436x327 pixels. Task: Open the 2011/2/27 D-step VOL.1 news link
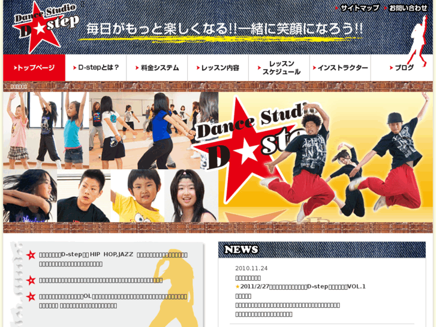(303, 286)
